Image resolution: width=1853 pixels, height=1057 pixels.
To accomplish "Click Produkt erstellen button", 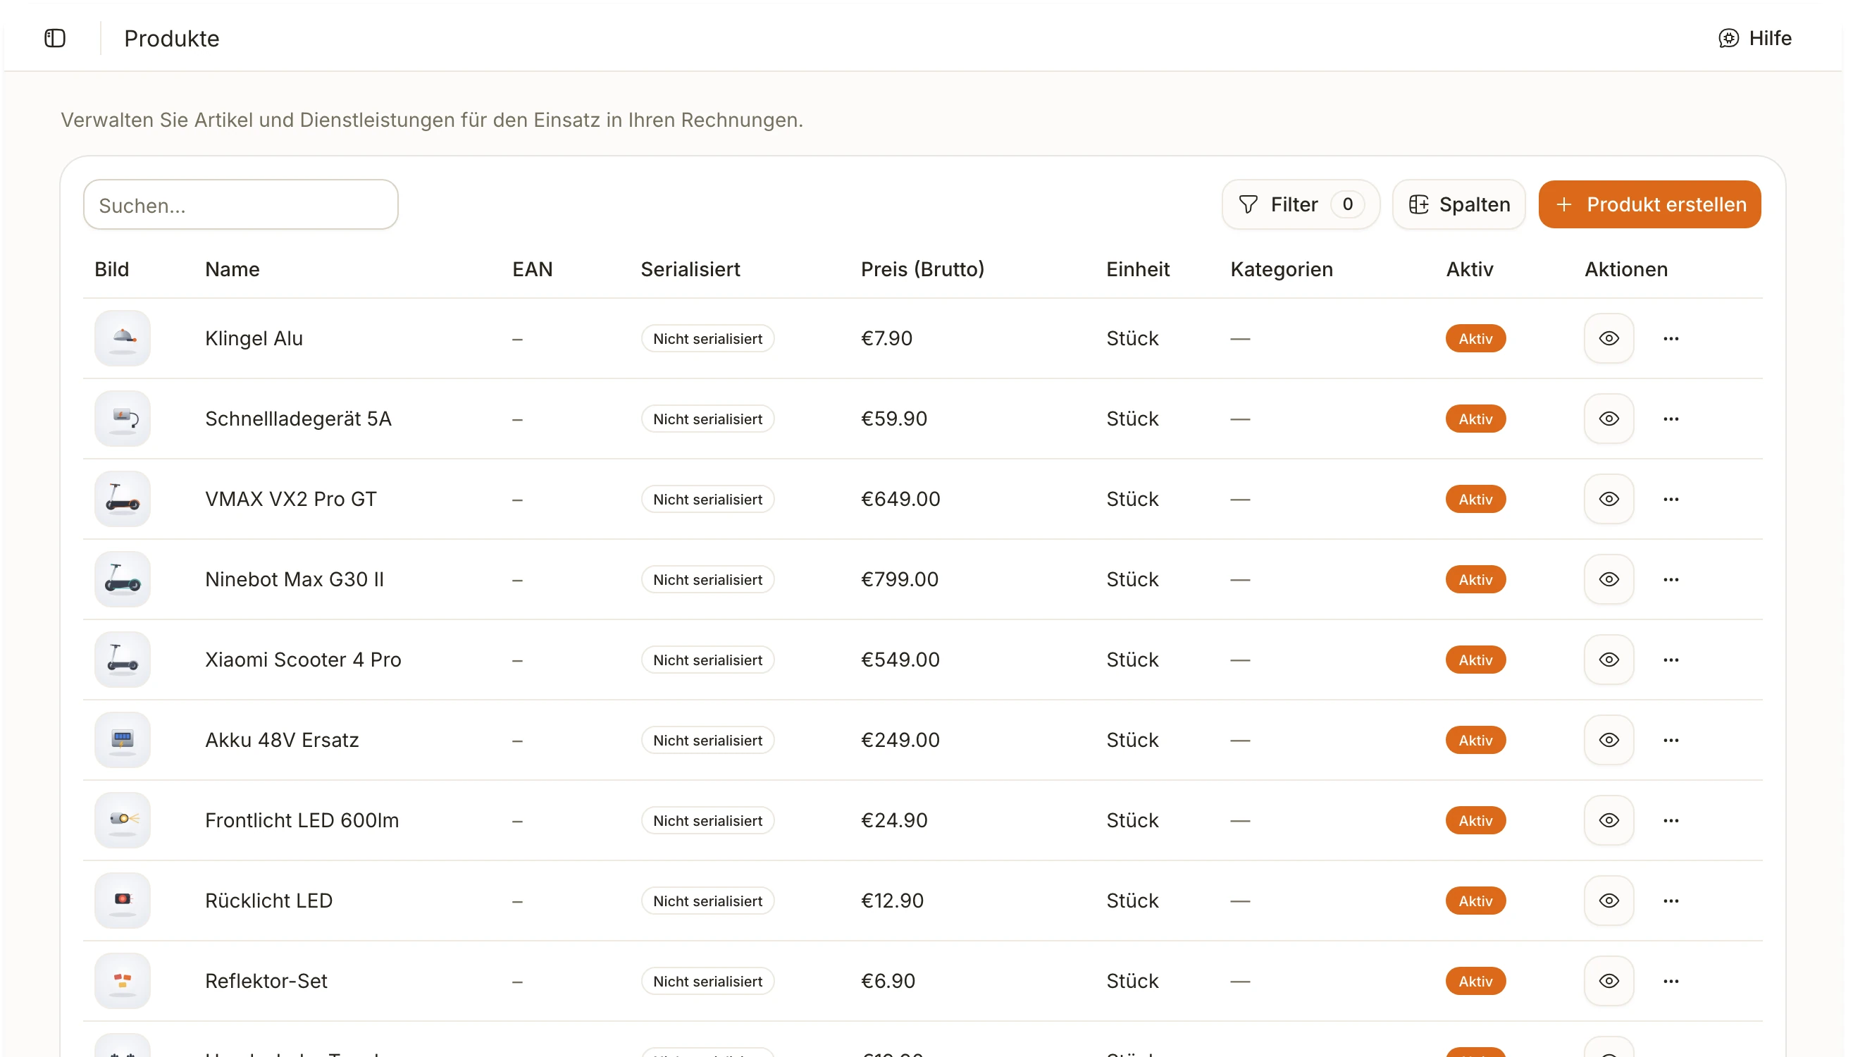I will point(1649,205).
